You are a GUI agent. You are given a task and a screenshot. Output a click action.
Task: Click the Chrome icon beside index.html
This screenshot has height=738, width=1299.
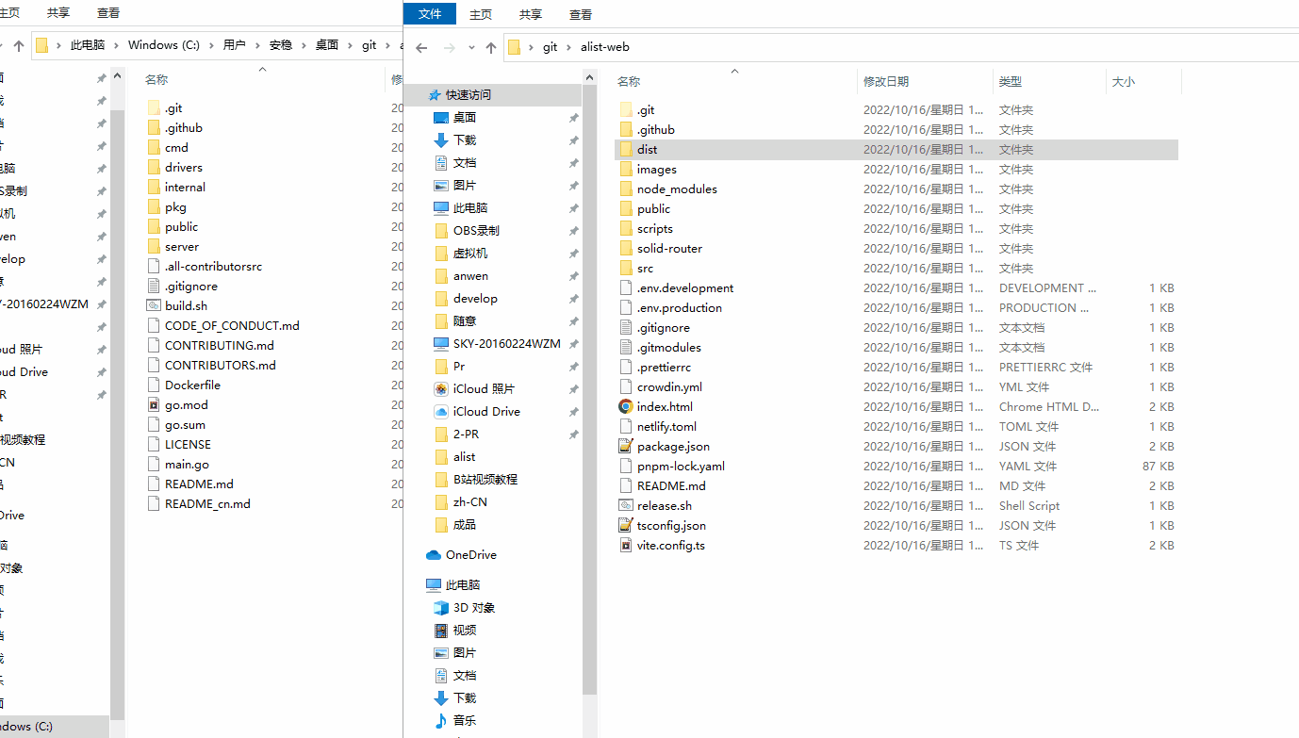[626, 407]
